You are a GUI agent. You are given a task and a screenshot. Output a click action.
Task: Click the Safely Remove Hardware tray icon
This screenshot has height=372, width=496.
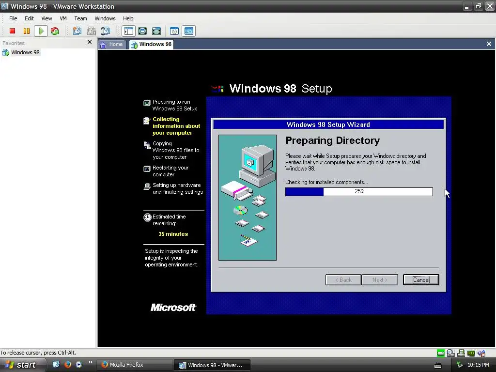point(460,365)
